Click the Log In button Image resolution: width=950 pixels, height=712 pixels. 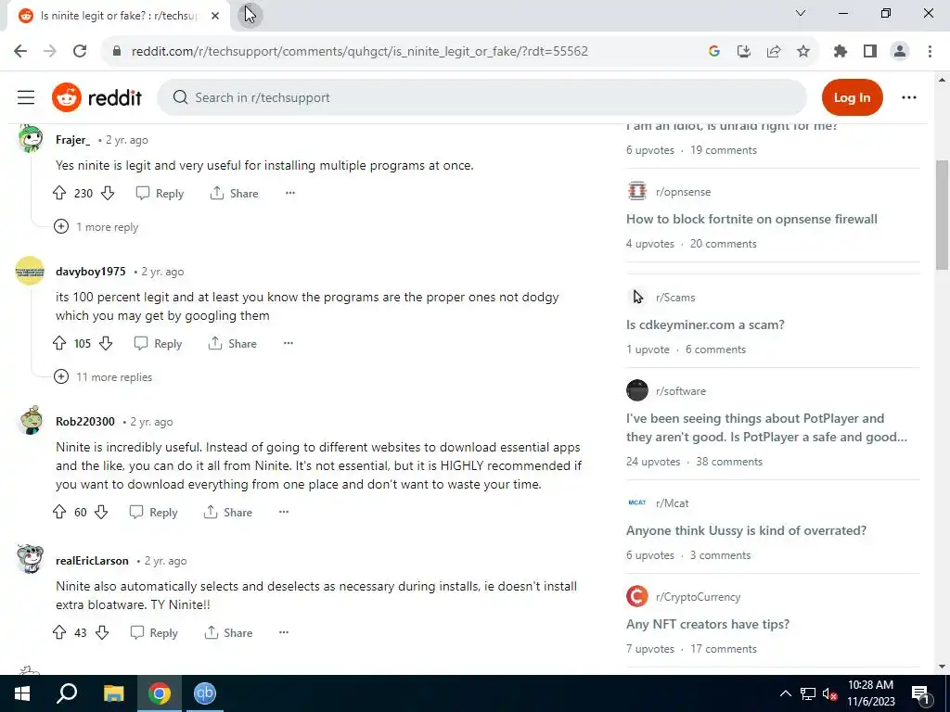coord(852,97)
